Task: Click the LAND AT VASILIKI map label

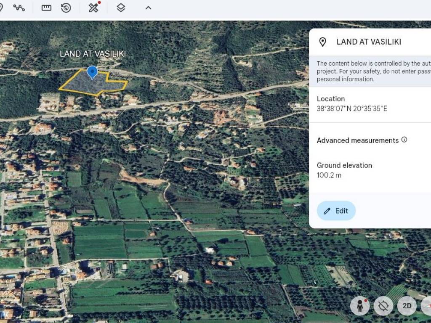Action: tap(93, 54)
